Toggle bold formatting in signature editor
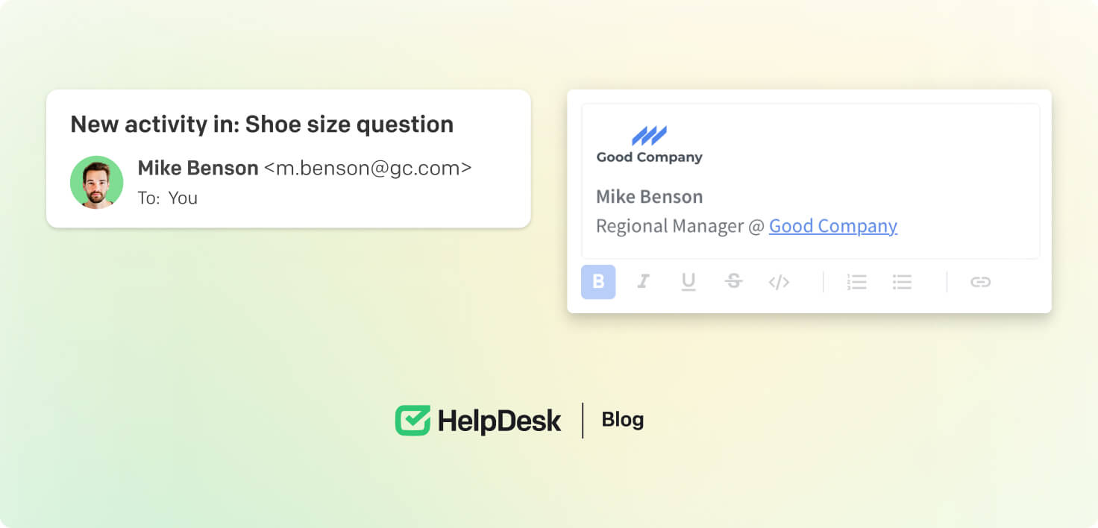Image resolution: width=1098 pixels, height=528 pixels. (598, 282)
